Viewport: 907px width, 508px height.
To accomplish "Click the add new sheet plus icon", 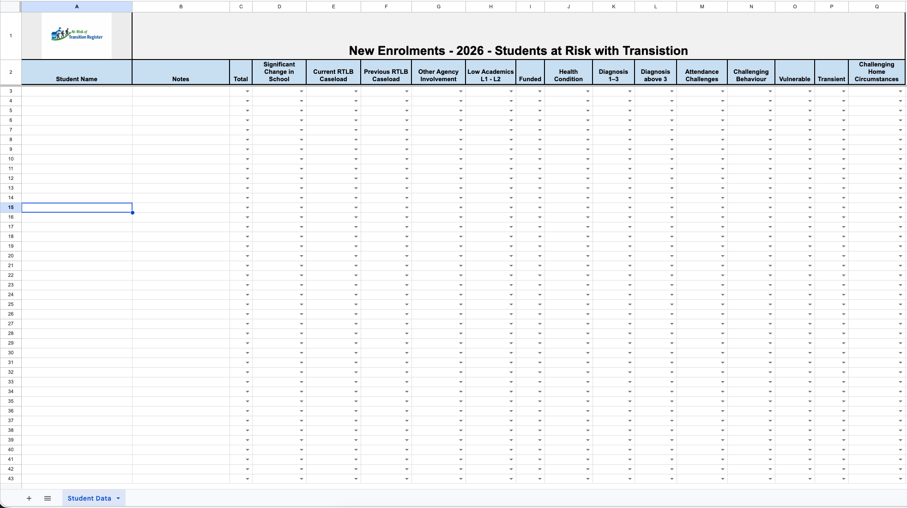I will click(29, 498).
